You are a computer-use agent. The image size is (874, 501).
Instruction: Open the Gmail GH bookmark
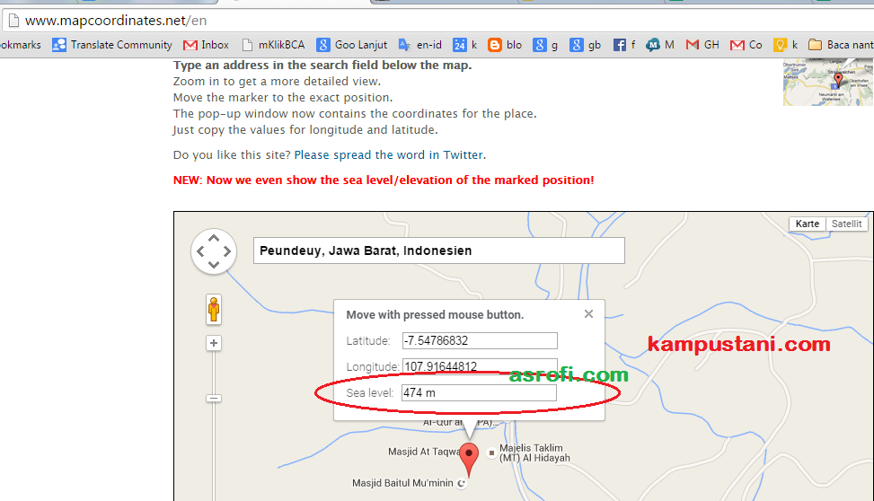click(x=702, y=45)
